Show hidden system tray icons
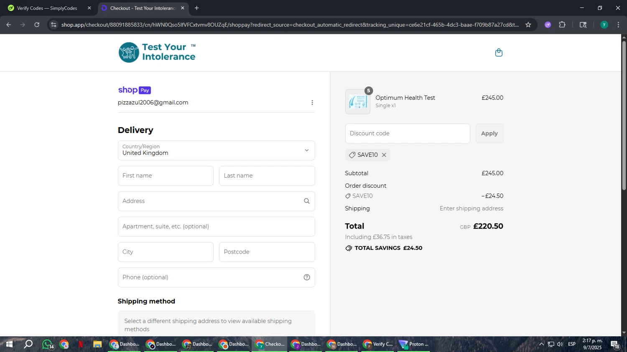The height and width of the screenshot is (352, 627). point(541,344)
